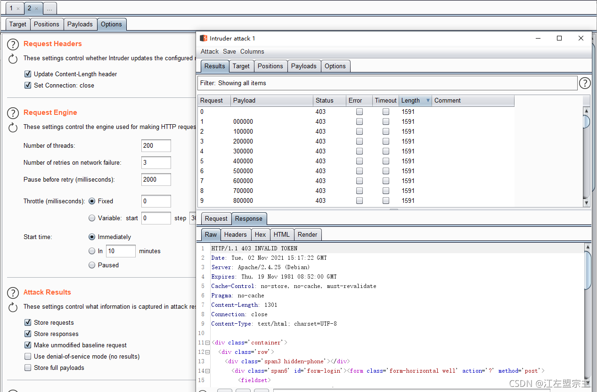Choose start In minutes radio option

pos(92,251)
